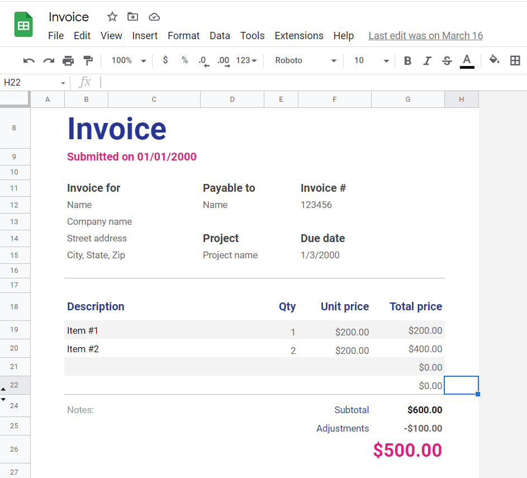Toggle strikethrough formatting
This screenshot has height=478, width=527.
point(447,60)
